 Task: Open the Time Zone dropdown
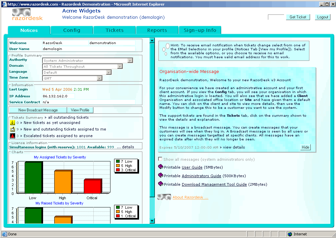click(99, 79)
